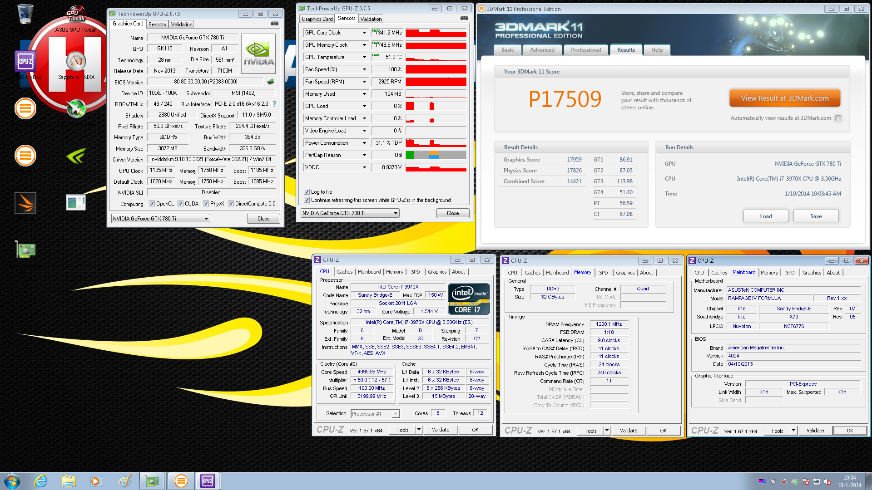Click the Intel Core i7 logo in CPU-Z
Screen dimensions: 872x490
pyautogui.click(x=469, y=299)
